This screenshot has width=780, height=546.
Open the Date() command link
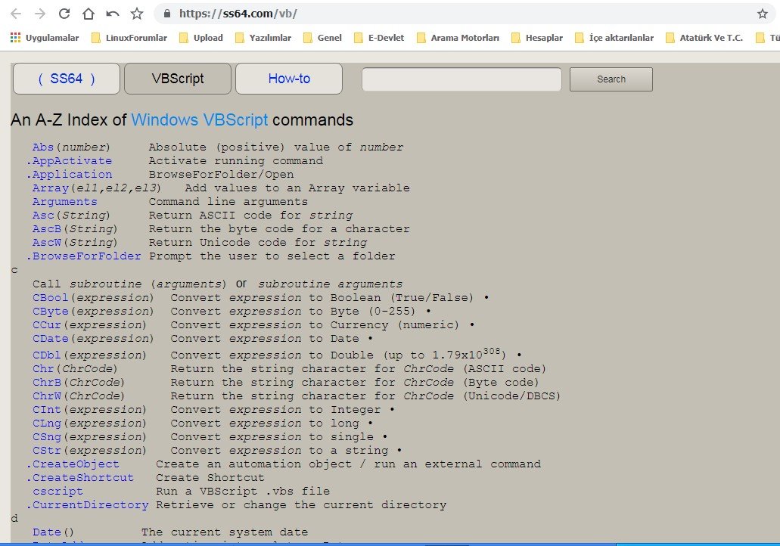[53, 532]
